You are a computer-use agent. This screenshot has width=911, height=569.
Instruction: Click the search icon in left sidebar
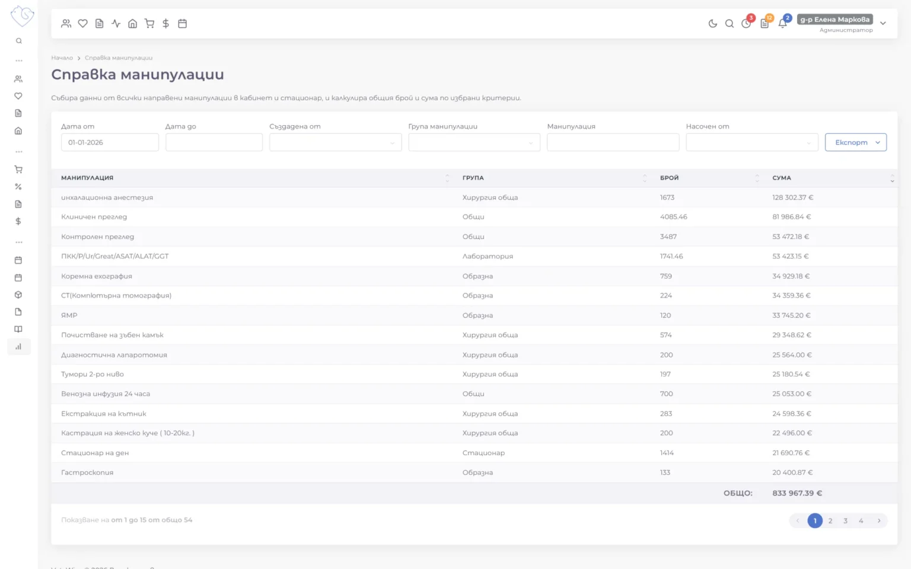click(19, 41)
